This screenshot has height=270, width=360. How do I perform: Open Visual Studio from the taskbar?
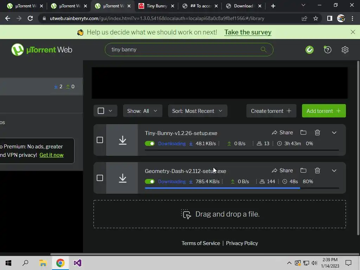coord(78,263)
